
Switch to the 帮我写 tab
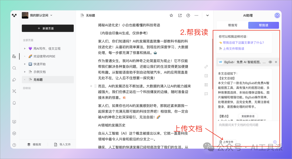[x=233, y=25]
